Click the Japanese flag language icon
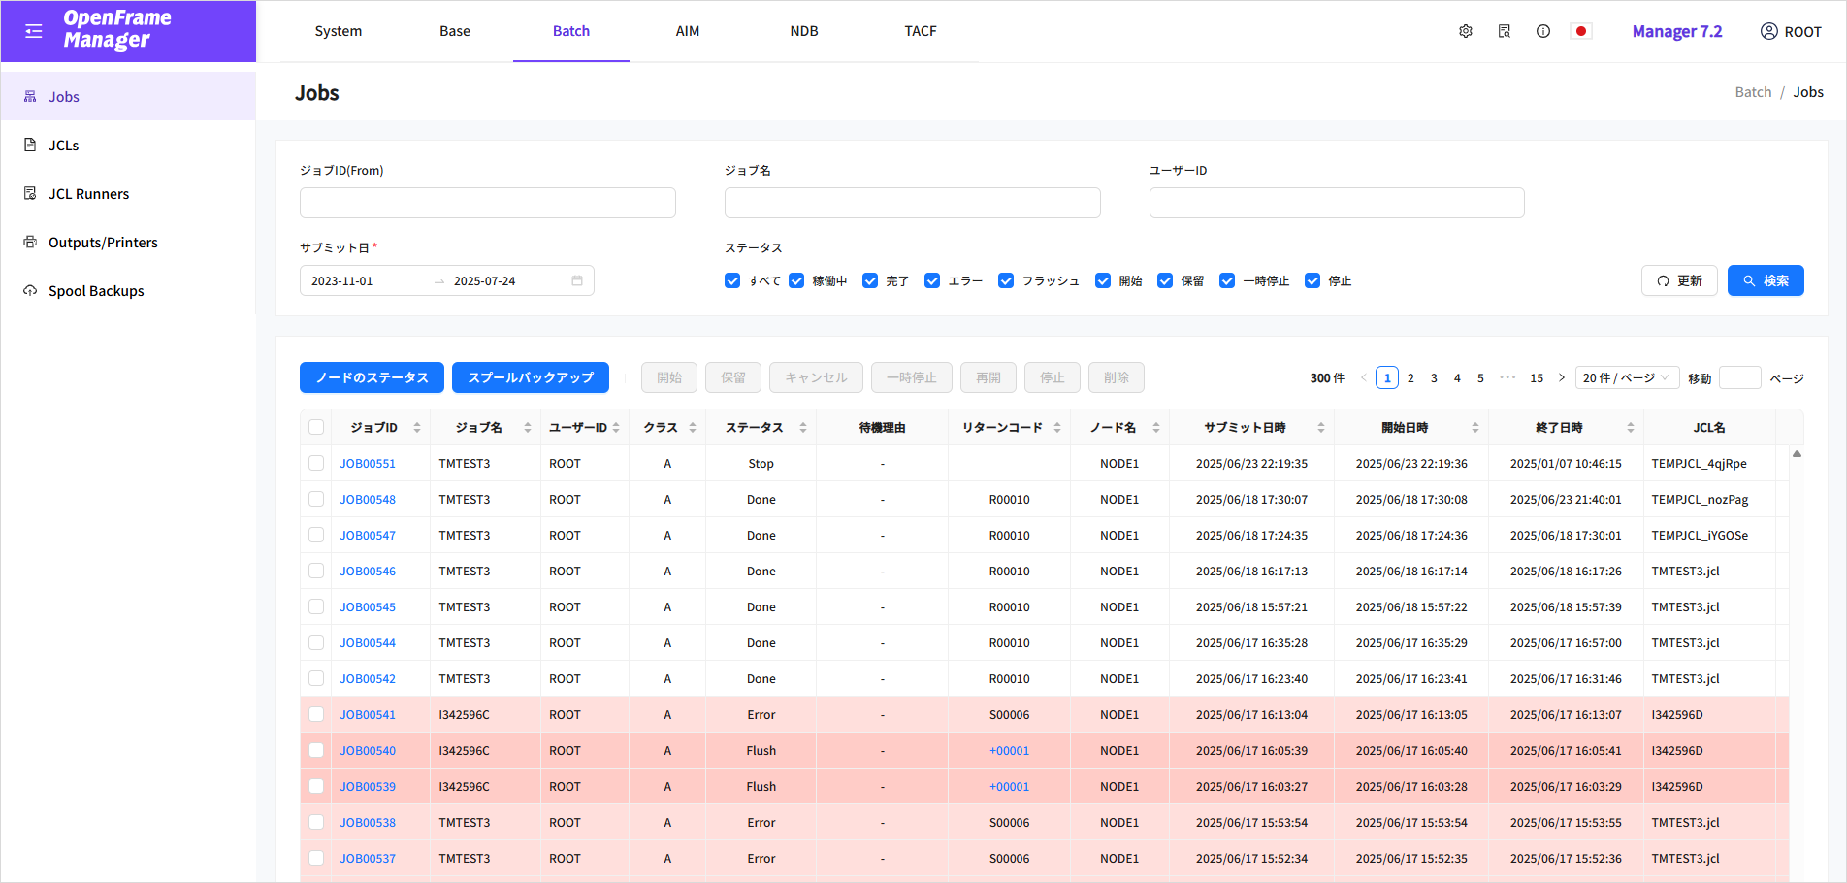 coord(1581,30)
